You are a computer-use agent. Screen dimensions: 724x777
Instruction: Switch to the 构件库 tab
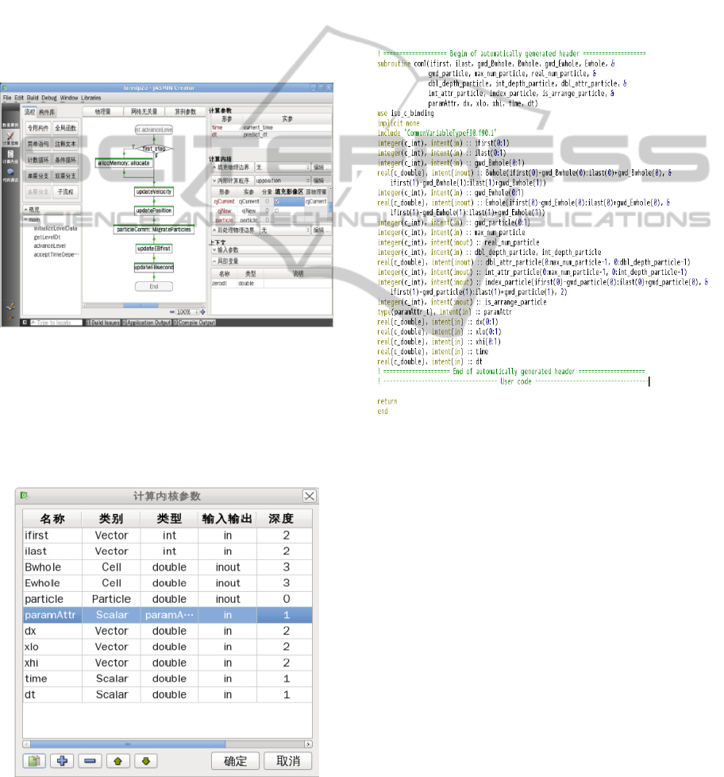tap(48, 112)
